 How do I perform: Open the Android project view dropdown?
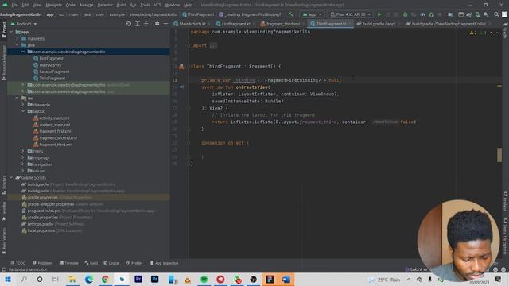coord(24,24)
